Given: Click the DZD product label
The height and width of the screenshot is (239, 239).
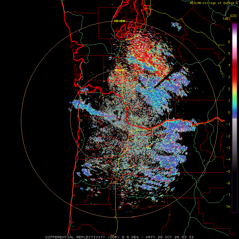Looking at the screenshot, I should 233,16.
